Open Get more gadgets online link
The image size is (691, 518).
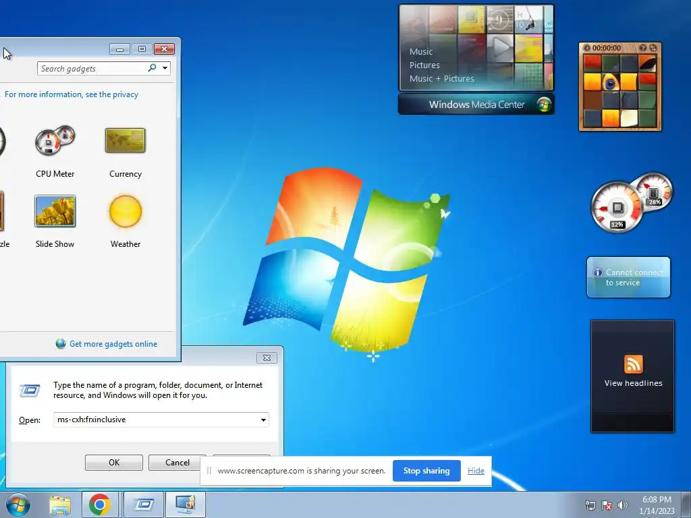tap(113, 344)
